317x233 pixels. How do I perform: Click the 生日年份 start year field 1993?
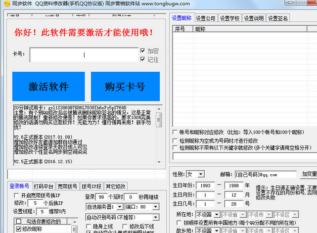pyautogui.click(x=205, y=186)
